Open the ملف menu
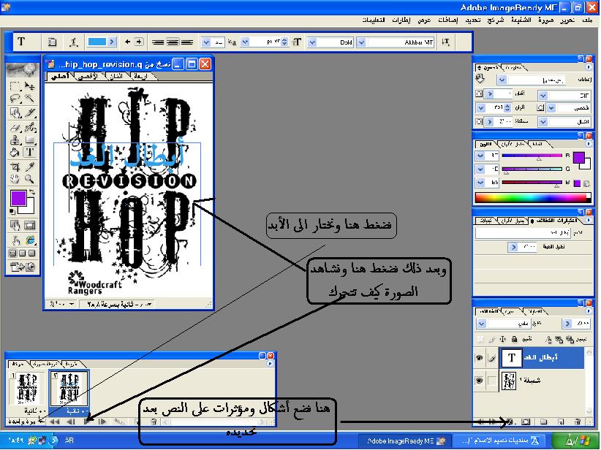 click(x=587, y=20)
